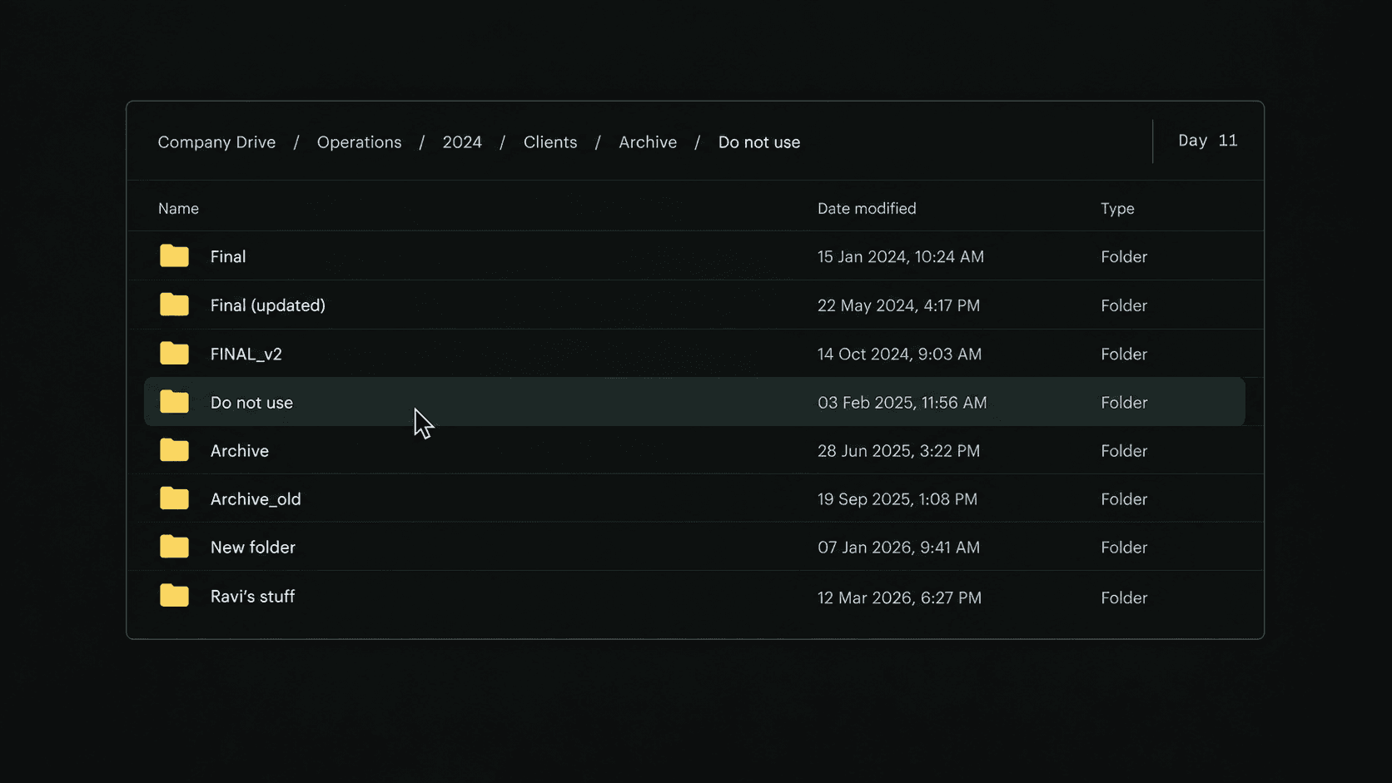Select the FINAL_v2 folder name
This screenshot has width=1392, height=783.
pyautogui.click(x=246, y=354)
